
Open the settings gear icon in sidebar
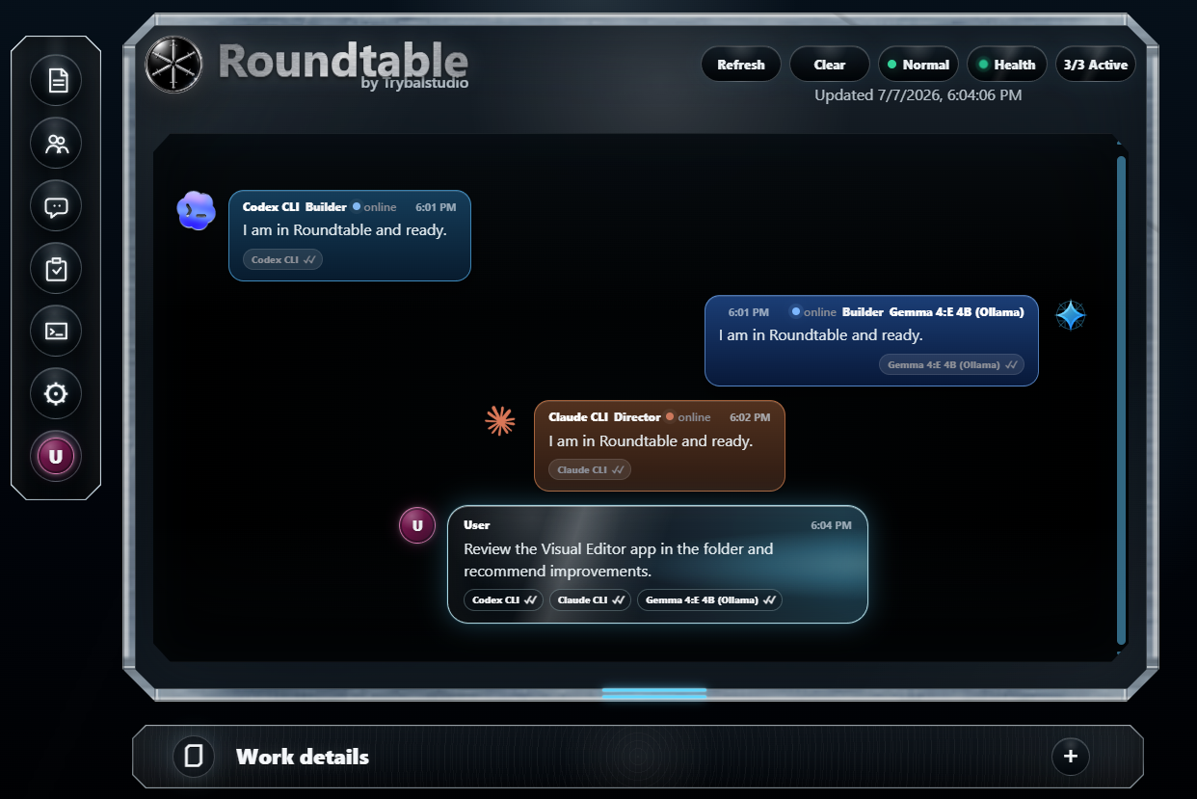[56, 394]
